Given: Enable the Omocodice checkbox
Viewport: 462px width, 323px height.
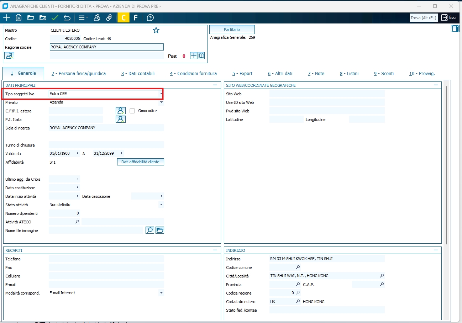Looking at the screenshot, I should click(132, 111).
